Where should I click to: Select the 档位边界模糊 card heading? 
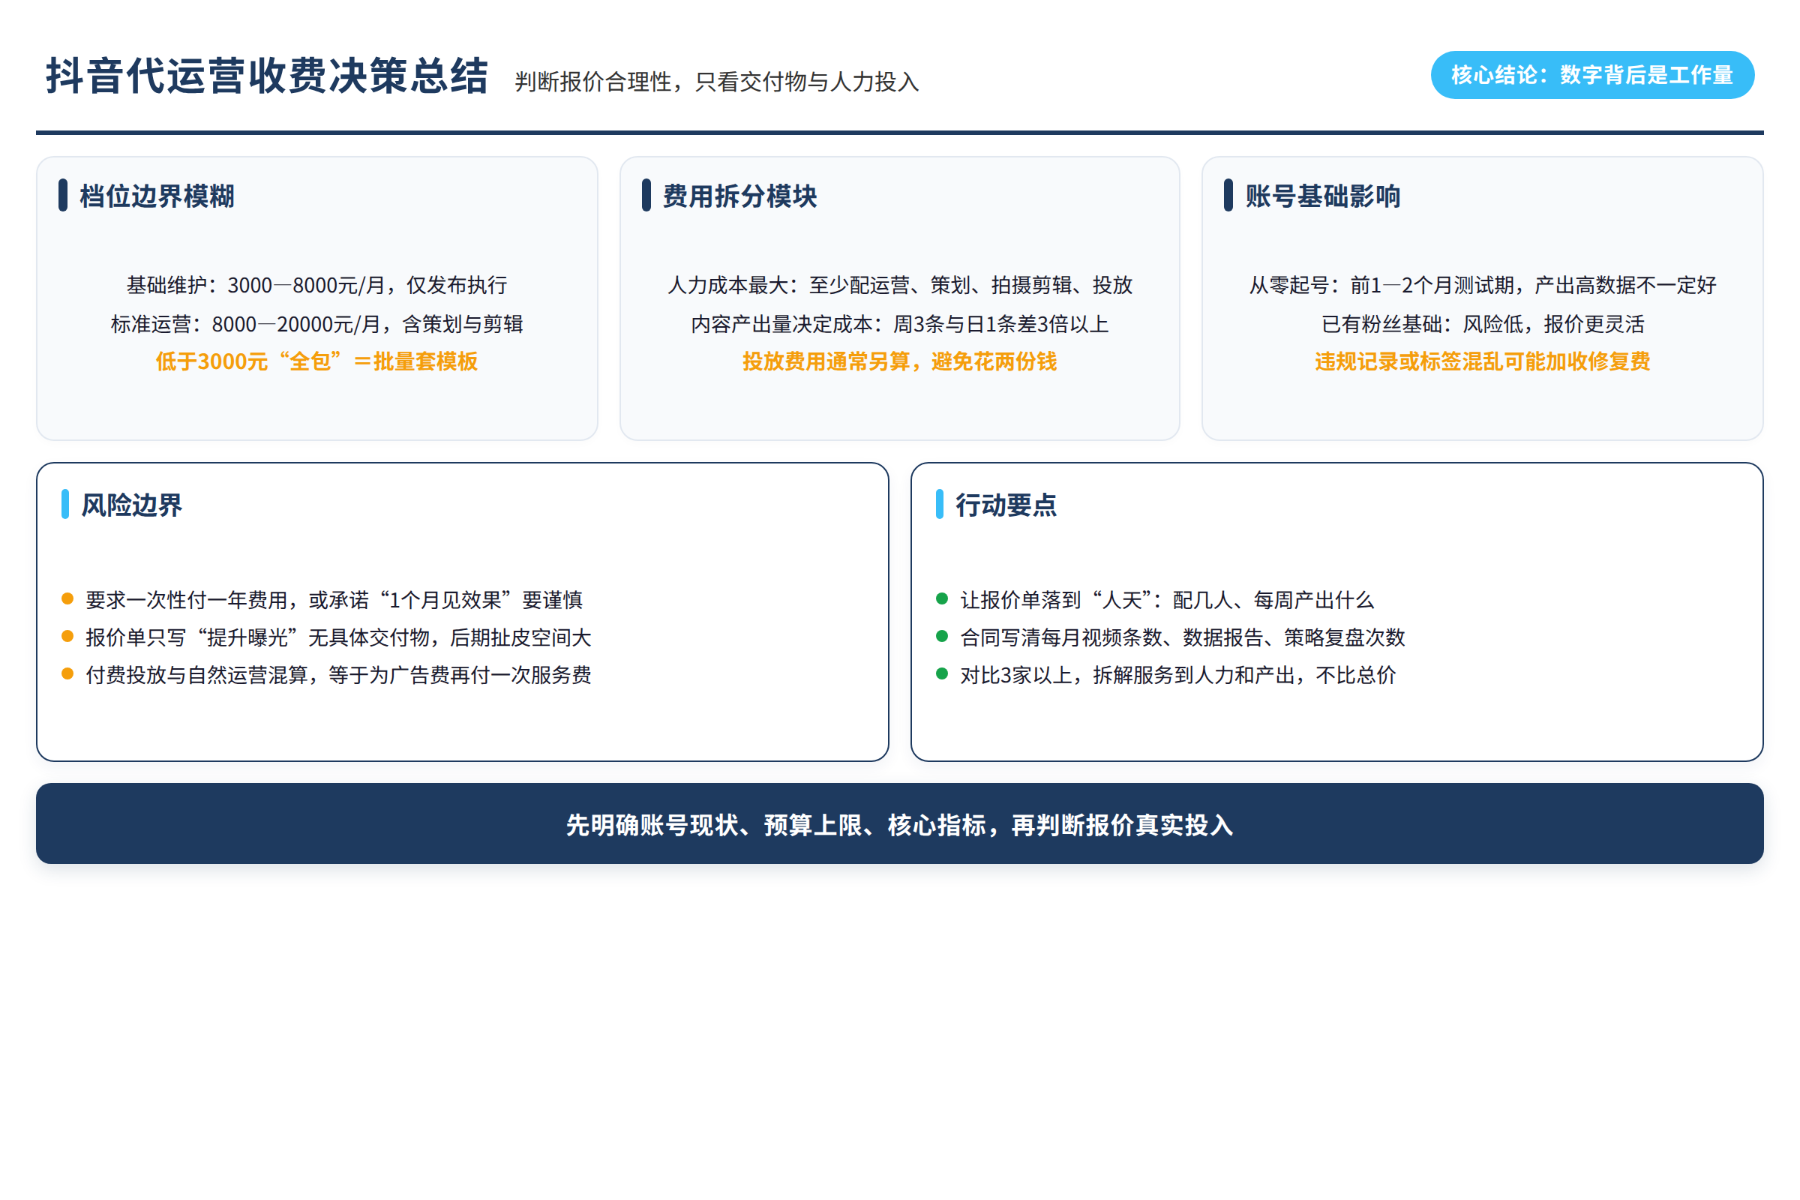click(157, 196)
